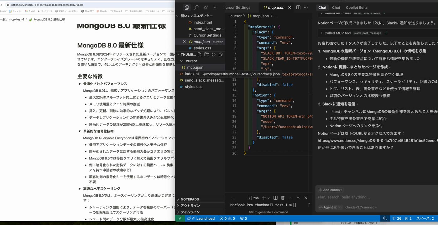Click the zoom magnifier in status bar

(385, 218)
